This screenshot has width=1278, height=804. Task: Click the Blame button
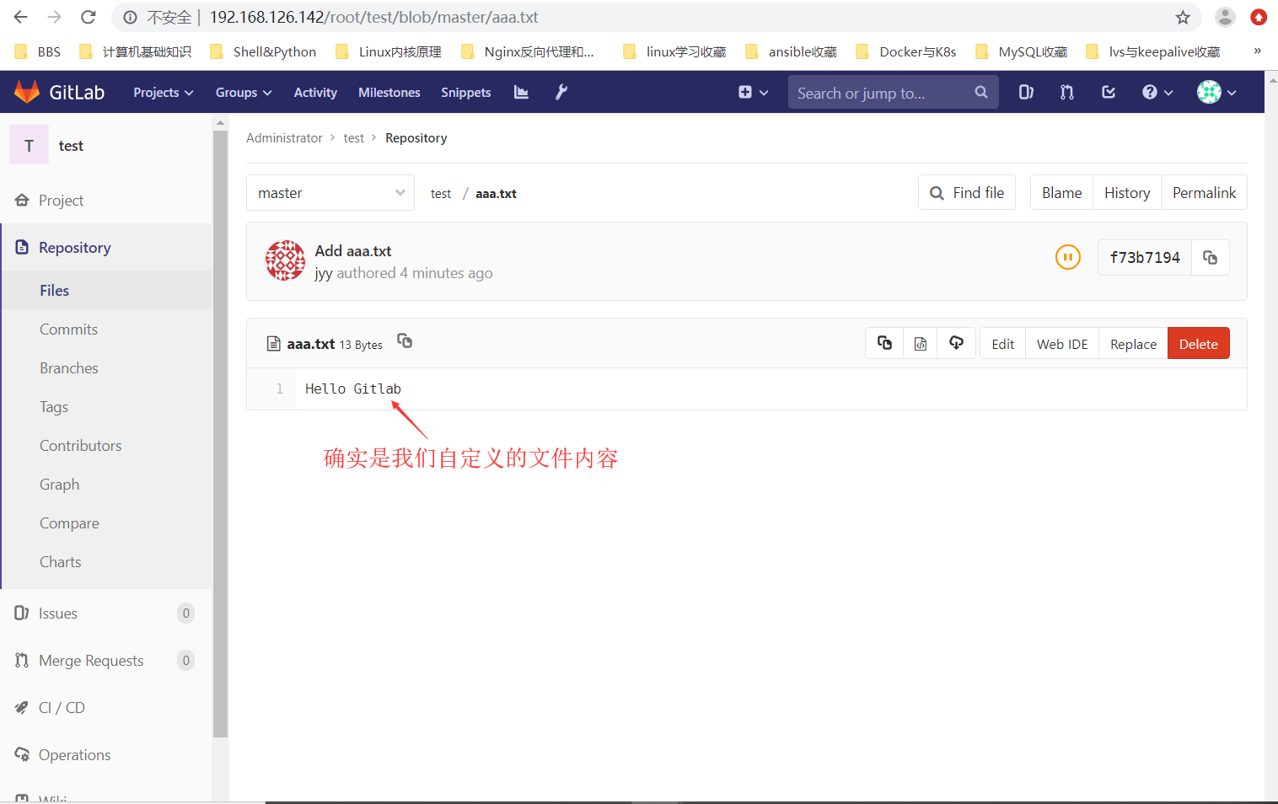1061,192
